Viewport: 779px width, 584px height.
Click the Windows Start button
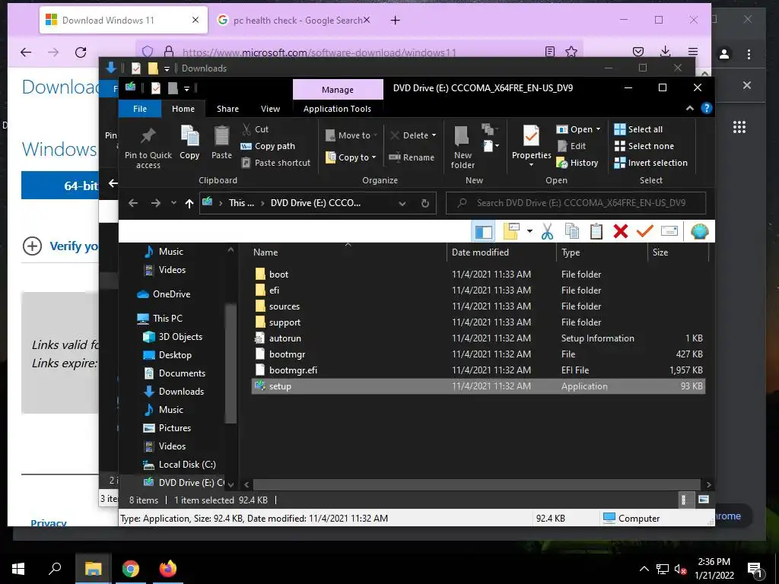(x=18, y=569)
